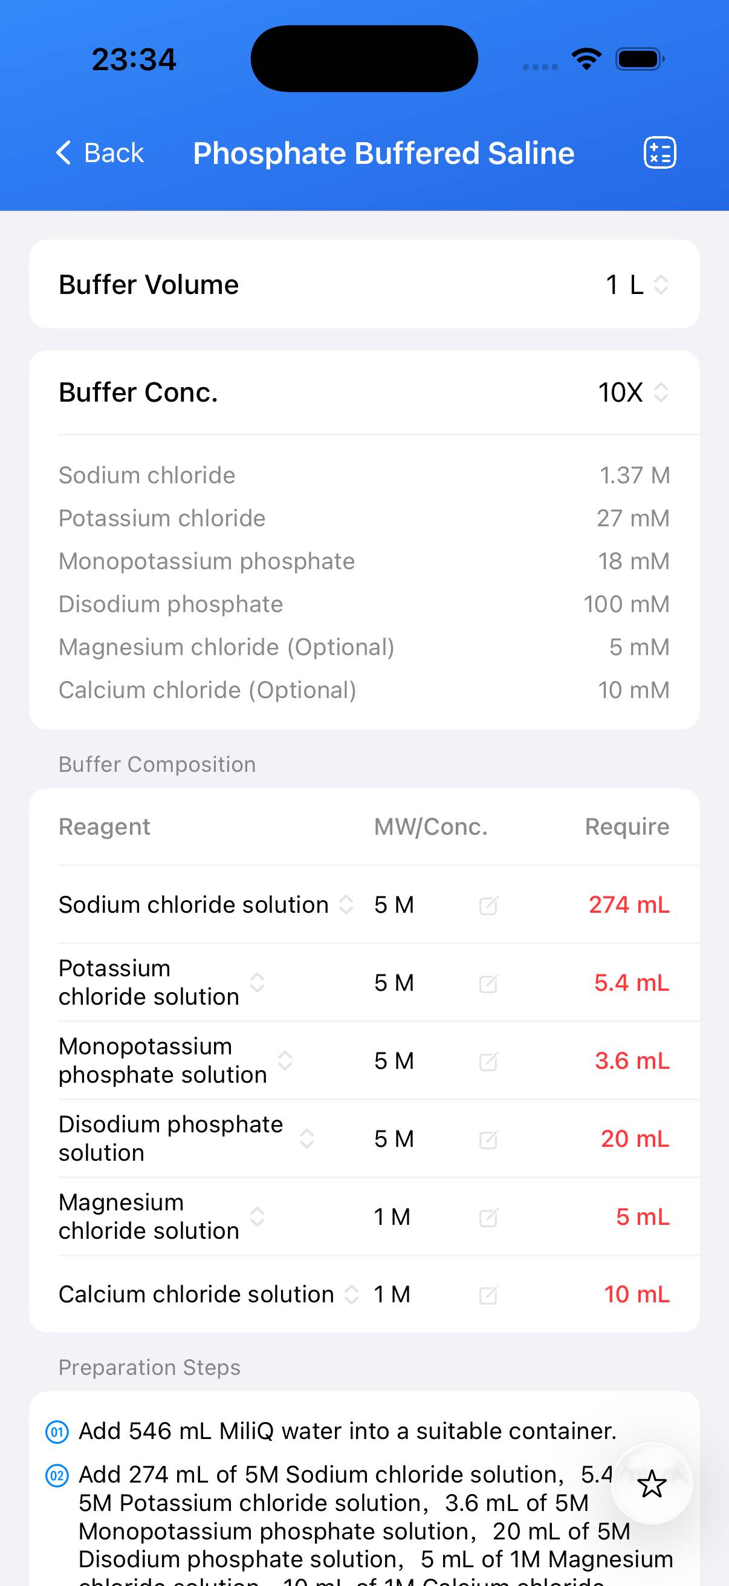This screenshot has height=1586, width=729.
Task: Go Back to the previous screen
Action: (113, 152)
